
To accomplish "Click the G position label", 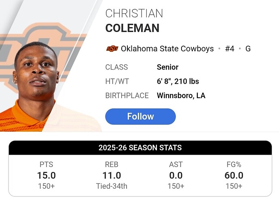I will pos(248,49).
